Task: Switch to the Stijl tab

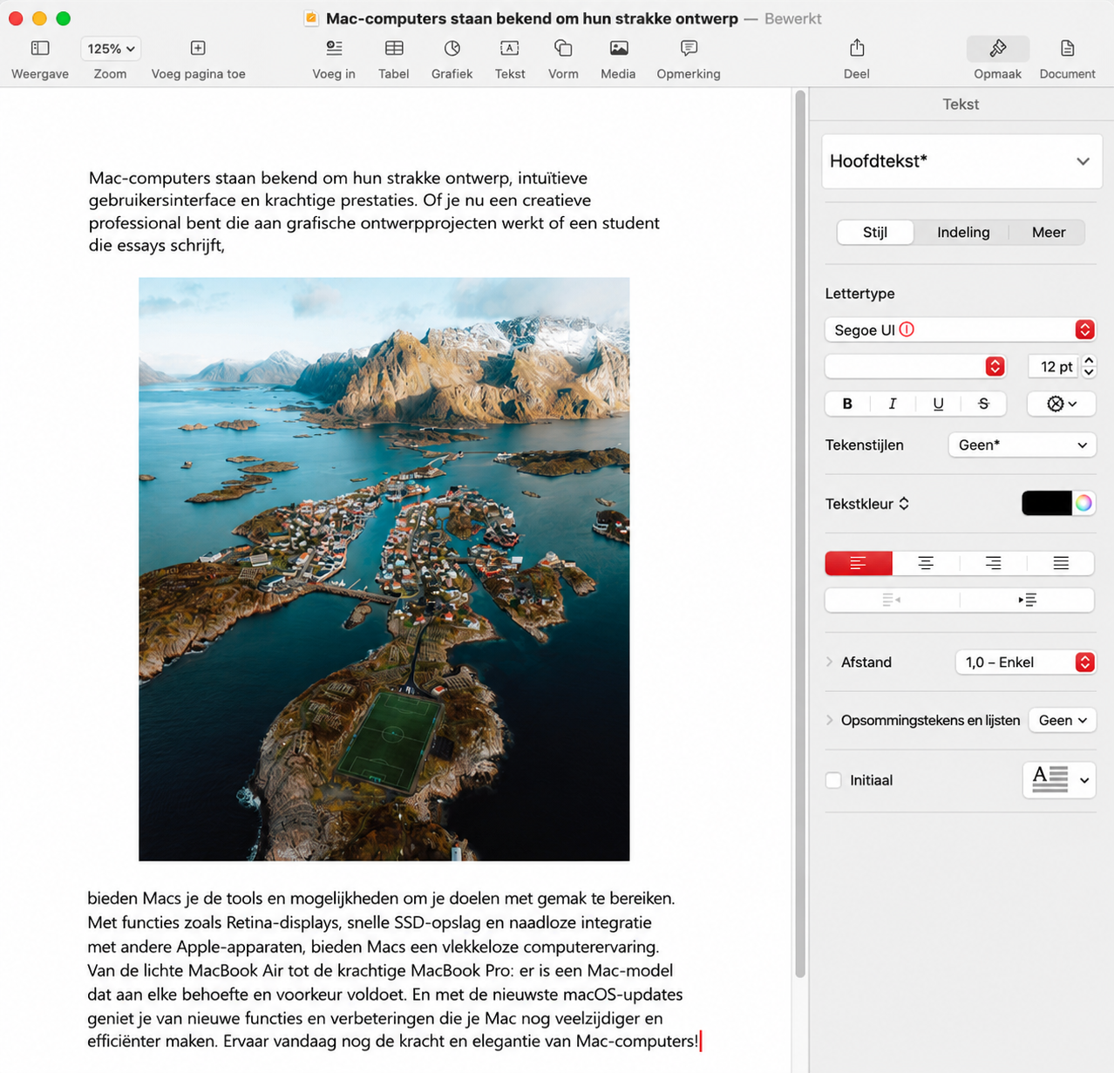Action: 875,233
